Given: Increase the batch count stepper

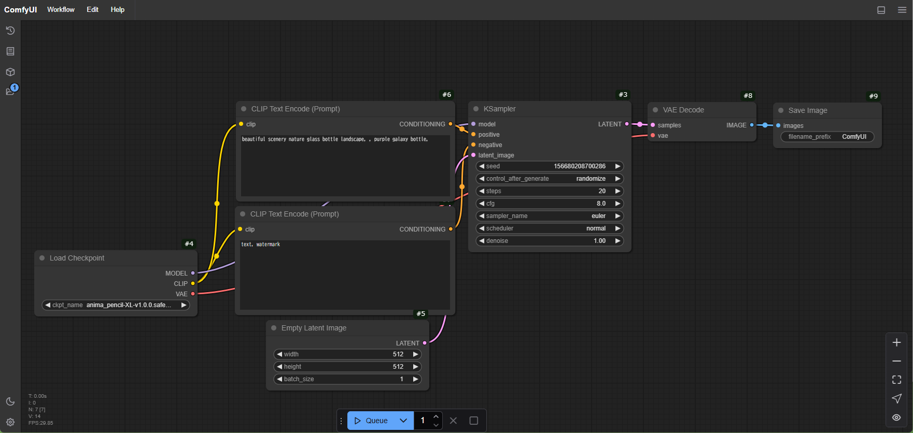Looking at the screenshot, I should click(436, 416).
